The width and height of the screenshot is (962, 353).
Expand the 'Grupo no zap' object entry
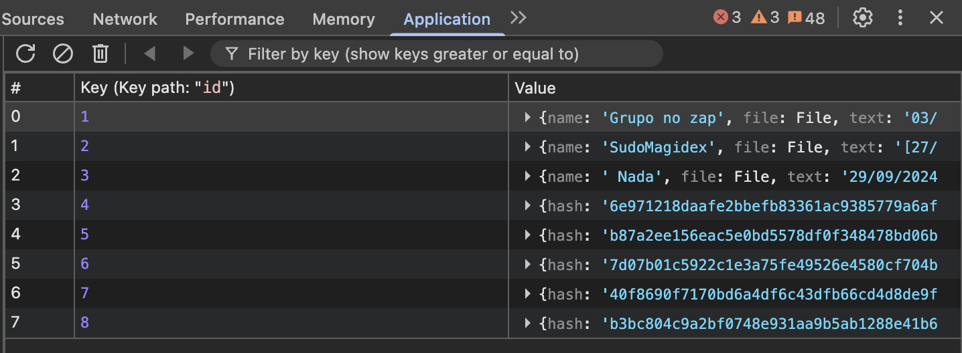click(x=529, y=118)
